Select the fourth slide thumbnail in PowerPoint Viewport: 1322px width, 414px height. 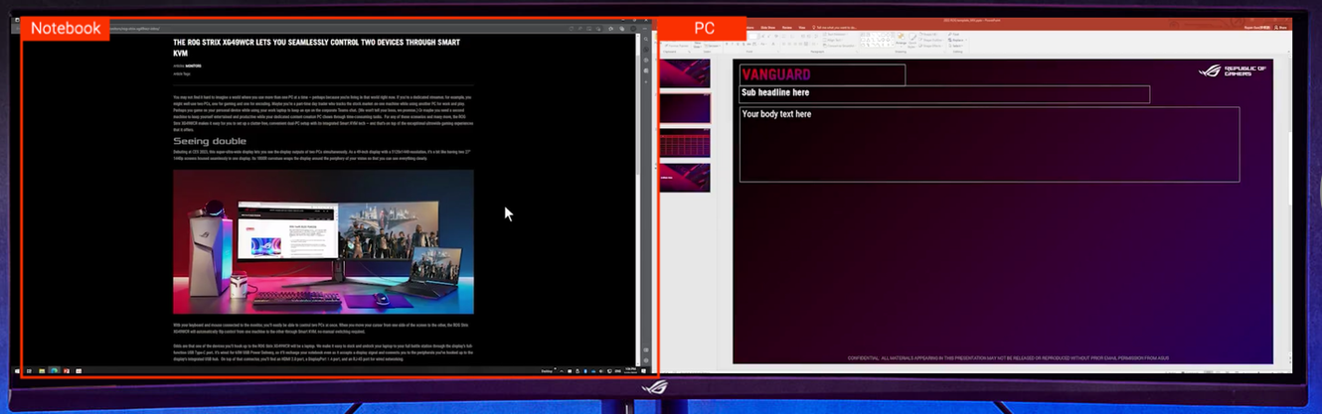pos(684,178)
